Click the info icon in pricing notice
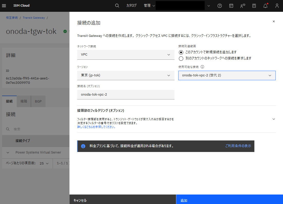The height and width of the screenshot is (204, 283). (83, 146)
